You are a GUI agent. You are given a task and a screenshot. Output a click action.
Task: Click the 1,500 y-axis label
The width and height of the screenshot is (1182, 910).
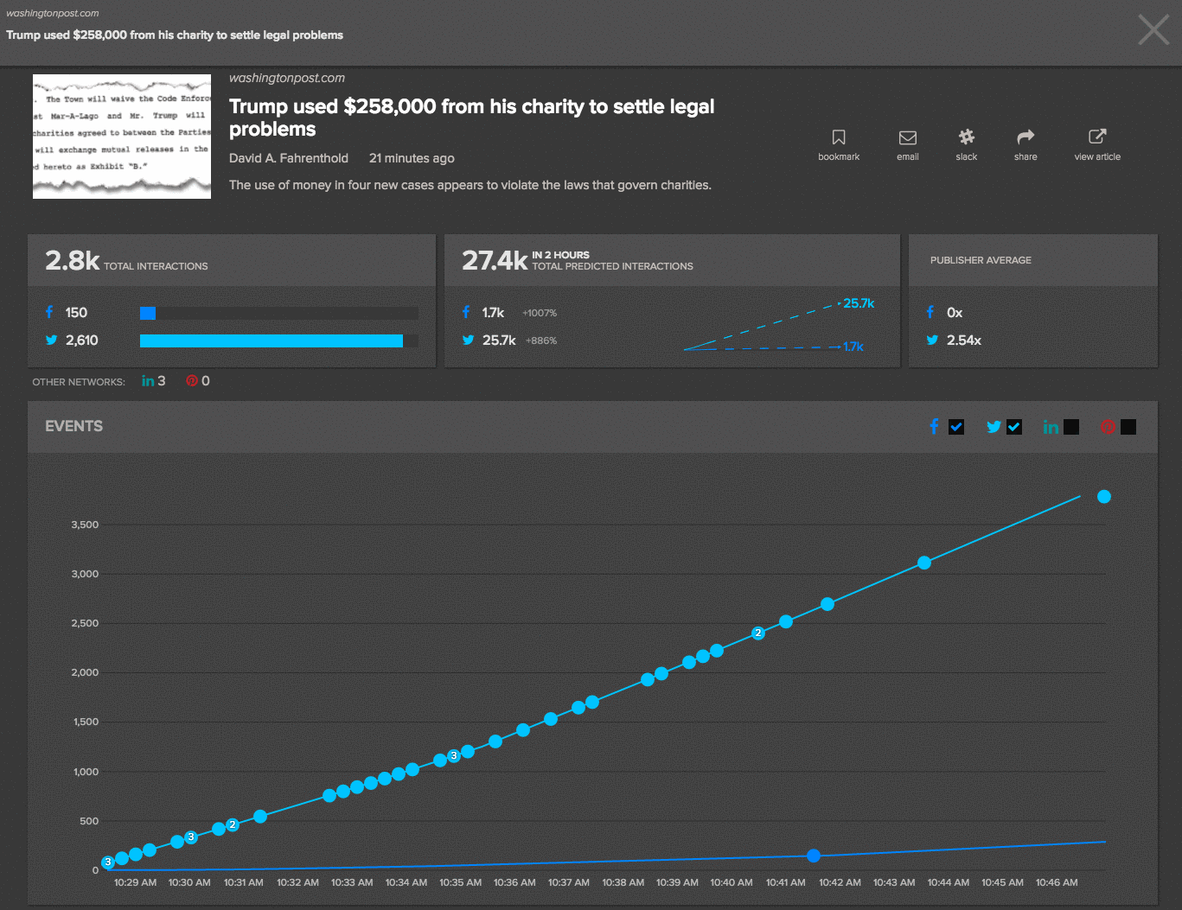coord(86,722)
